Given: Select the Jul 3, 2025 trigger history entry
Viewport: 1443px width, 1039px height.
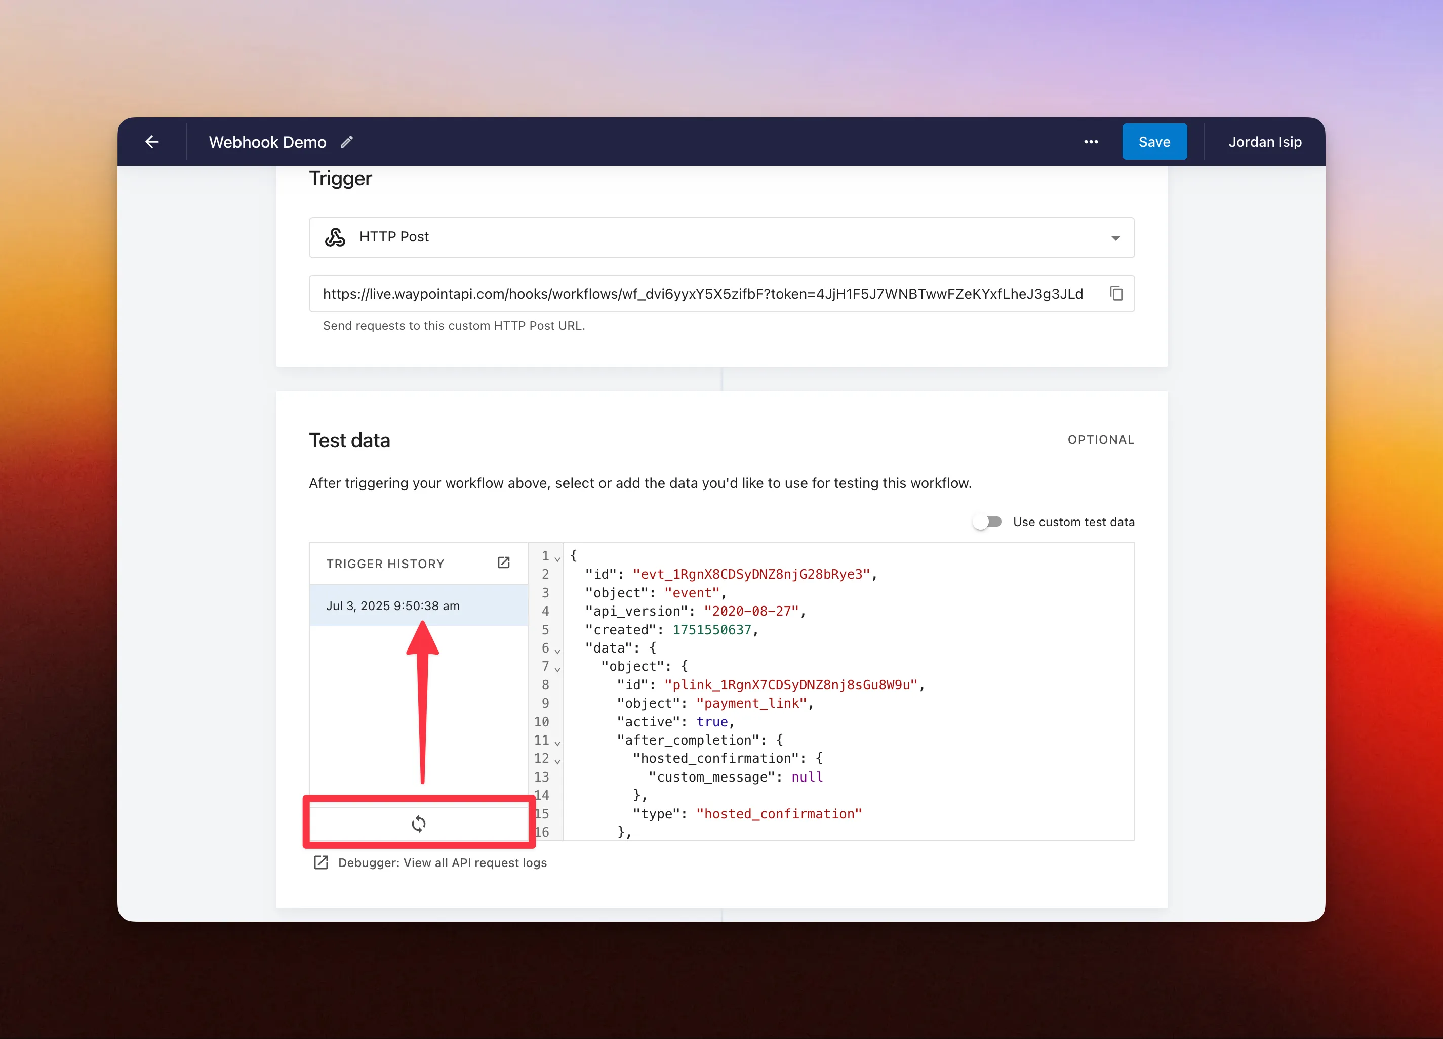Looking at the screenshot, I should click(392, 605).
